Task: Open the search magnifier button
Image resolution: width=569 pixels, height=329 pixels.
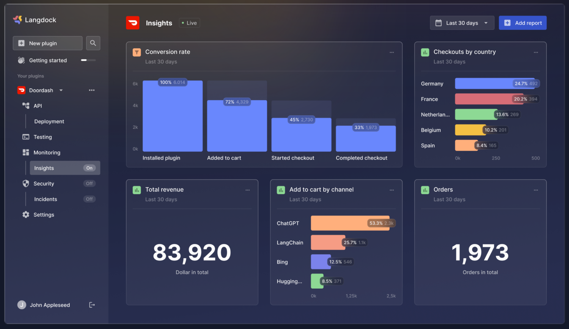Action: [x=93, y=43]
